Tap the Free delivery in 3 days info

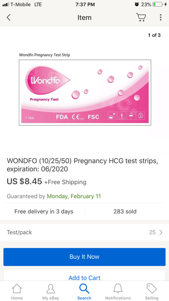tap(44, 212)
